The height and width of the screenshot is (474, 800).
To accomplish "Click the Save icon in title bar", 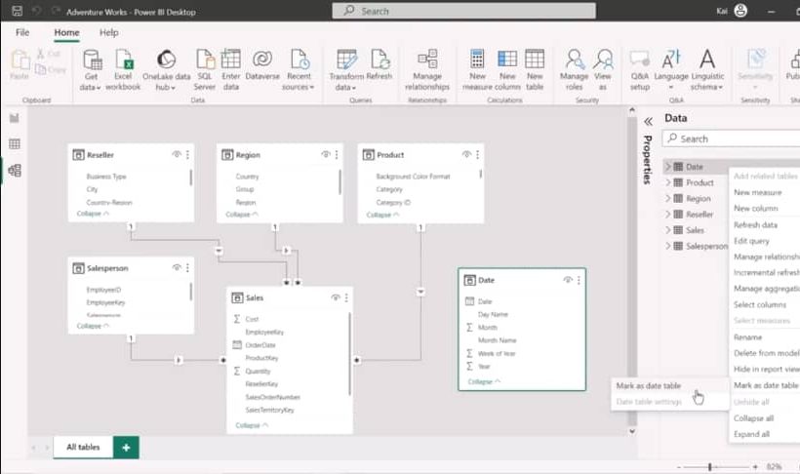I will [x=17, y=12].
